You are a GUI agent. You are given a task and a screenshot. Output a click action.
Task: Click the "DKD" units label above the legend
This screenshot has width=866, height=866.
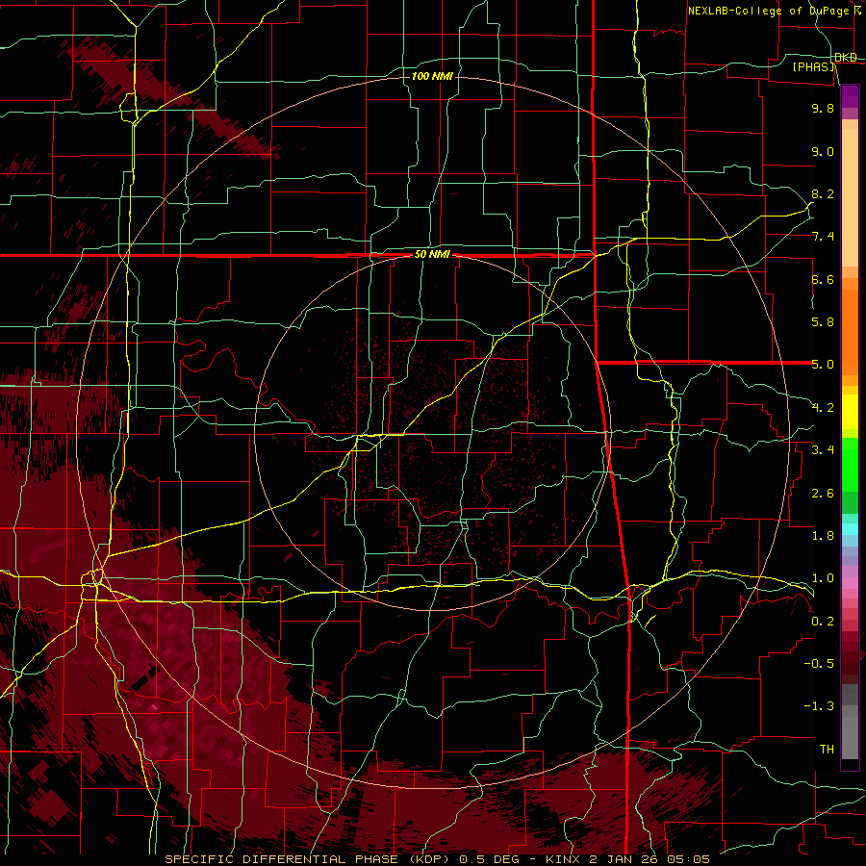(846, 57)
